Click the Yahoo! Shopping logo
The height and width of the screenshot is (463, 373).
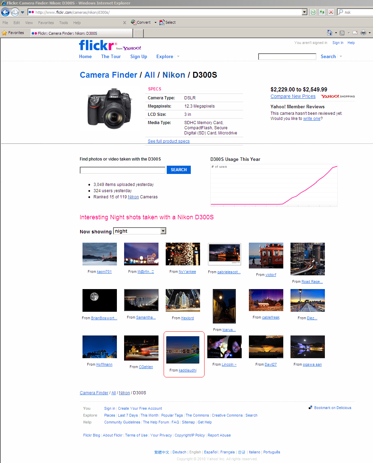338,97
